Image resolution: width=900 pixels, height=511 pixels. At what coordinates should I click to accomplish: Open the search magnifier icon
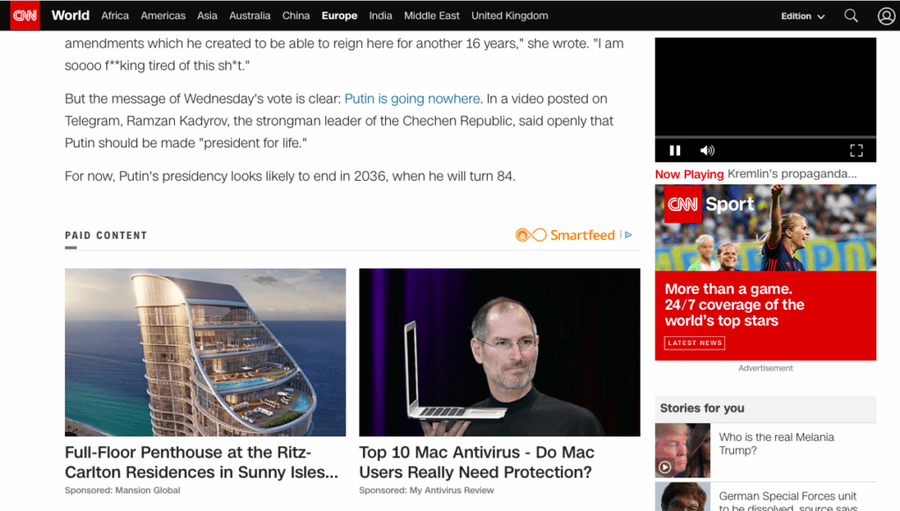tap(851, 16)
